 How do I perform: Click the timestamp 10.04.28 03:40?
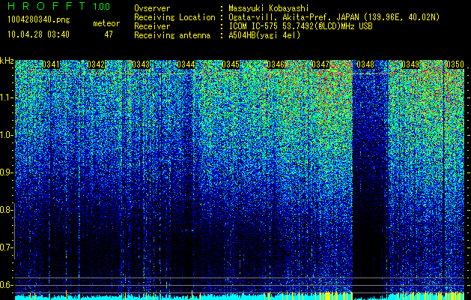[38, 34]
